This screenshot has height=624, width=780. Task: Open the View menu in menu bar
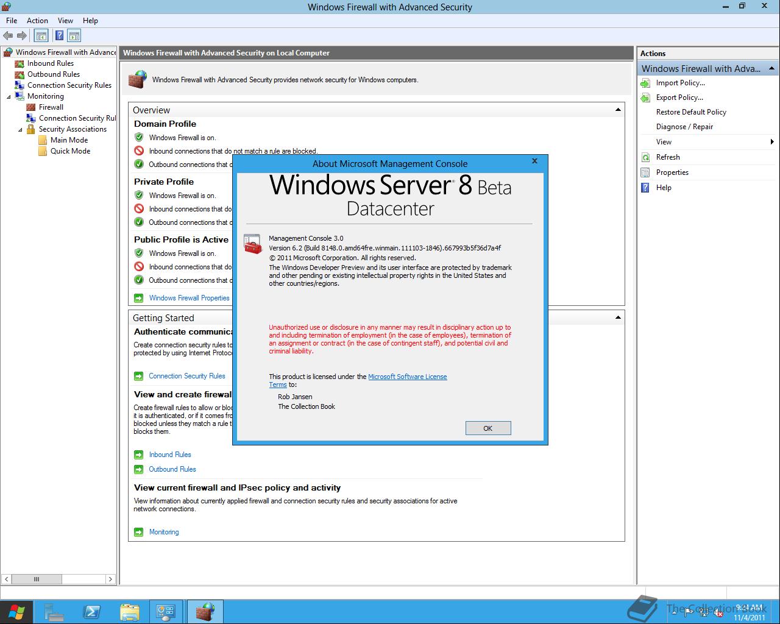65,20
